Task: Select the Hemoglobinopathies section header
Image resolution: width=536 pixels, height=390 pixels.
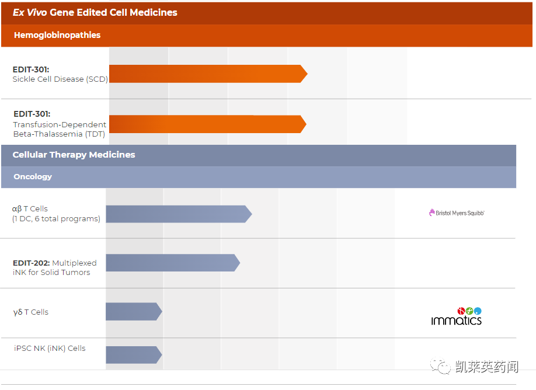Action: point(57,35)
